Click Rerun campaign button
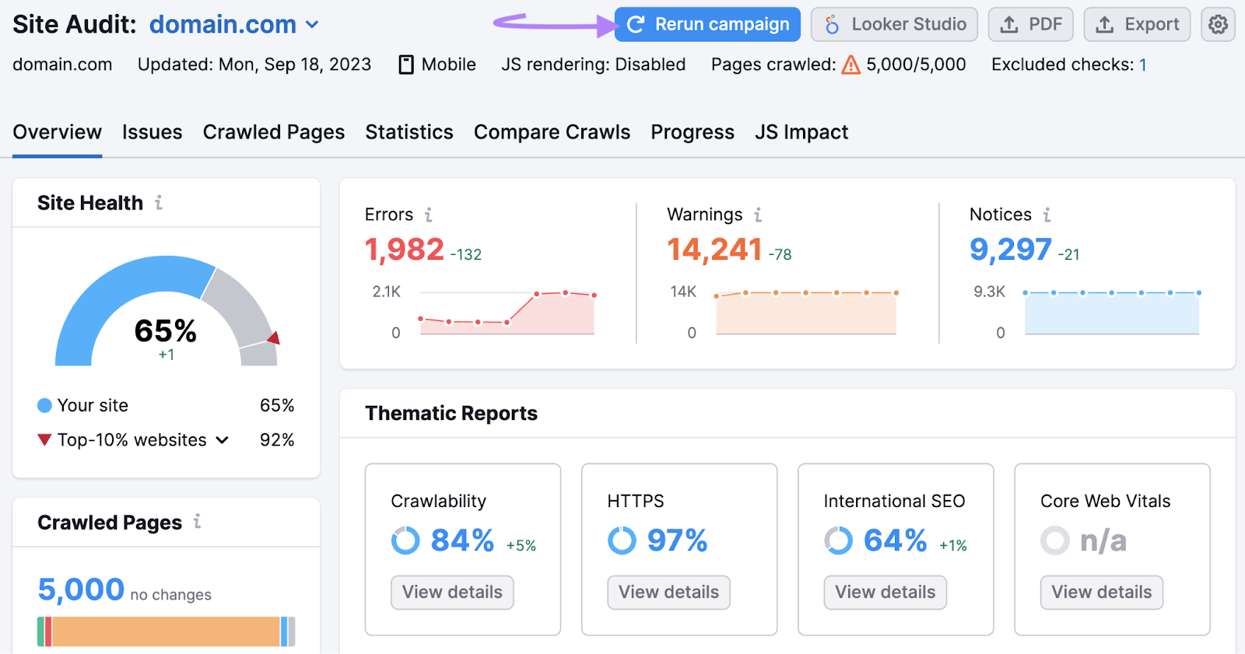 707,25
